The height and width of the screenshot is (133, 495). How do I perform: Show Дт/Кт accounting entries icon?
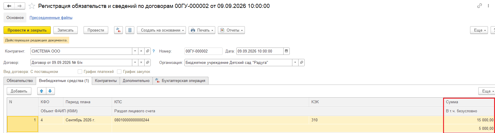pyautogui.click(x=118, y=30)
